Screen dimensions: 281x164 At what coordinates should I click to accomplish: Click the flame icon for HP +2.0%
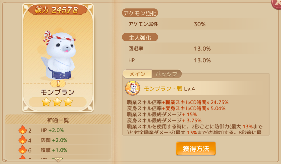tap(22, 130)
